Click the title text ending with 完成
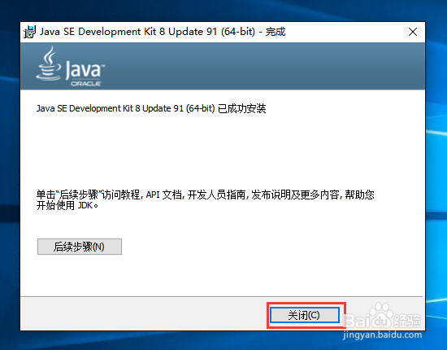This screenshot has width=447, height=350. 163,32
